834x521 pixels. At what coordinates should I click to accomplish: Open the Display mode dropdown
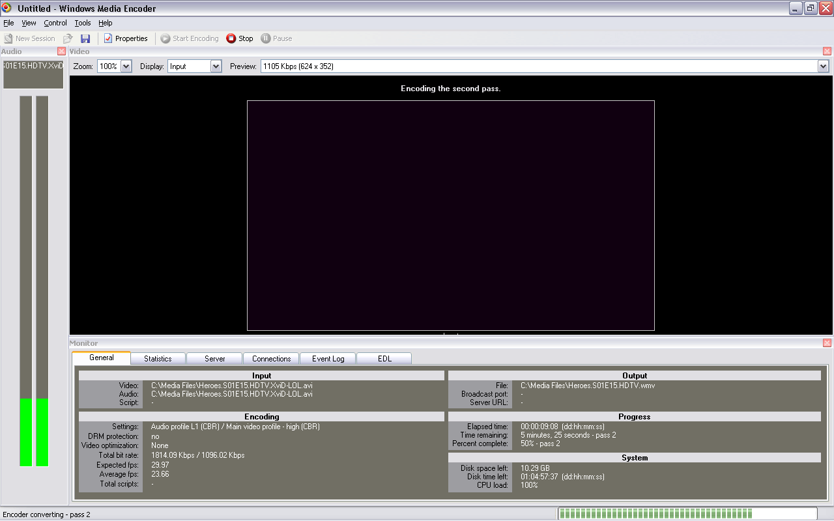[216, 66]
